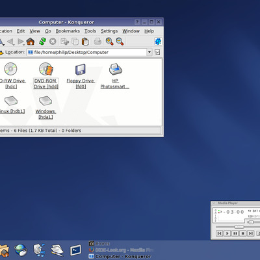Zoom in with the magnifier plus icon

click(x=110, y=41)
